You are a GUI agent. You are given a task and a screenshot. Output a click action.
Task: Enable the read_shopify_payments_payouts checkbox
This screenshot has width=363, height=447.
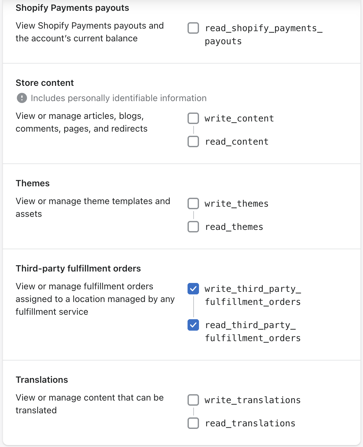[x=193, y=28]
